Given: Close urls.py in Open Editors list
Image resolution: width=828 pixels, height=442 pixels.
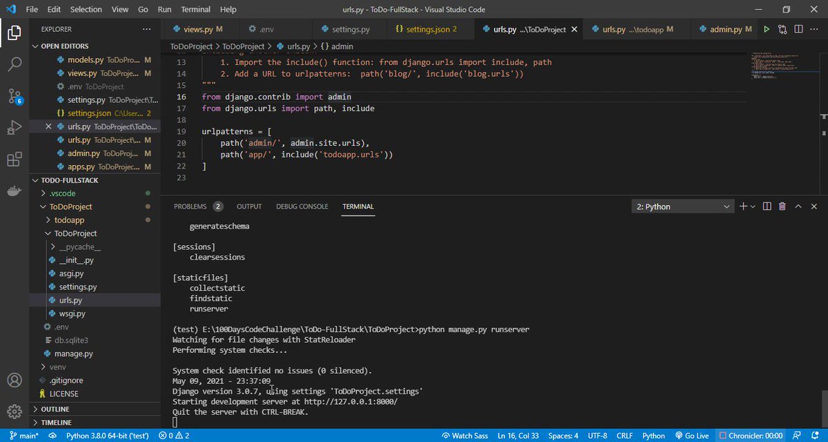Looking at the screenshot, I should pyautogui.click(x=48, y=126).
